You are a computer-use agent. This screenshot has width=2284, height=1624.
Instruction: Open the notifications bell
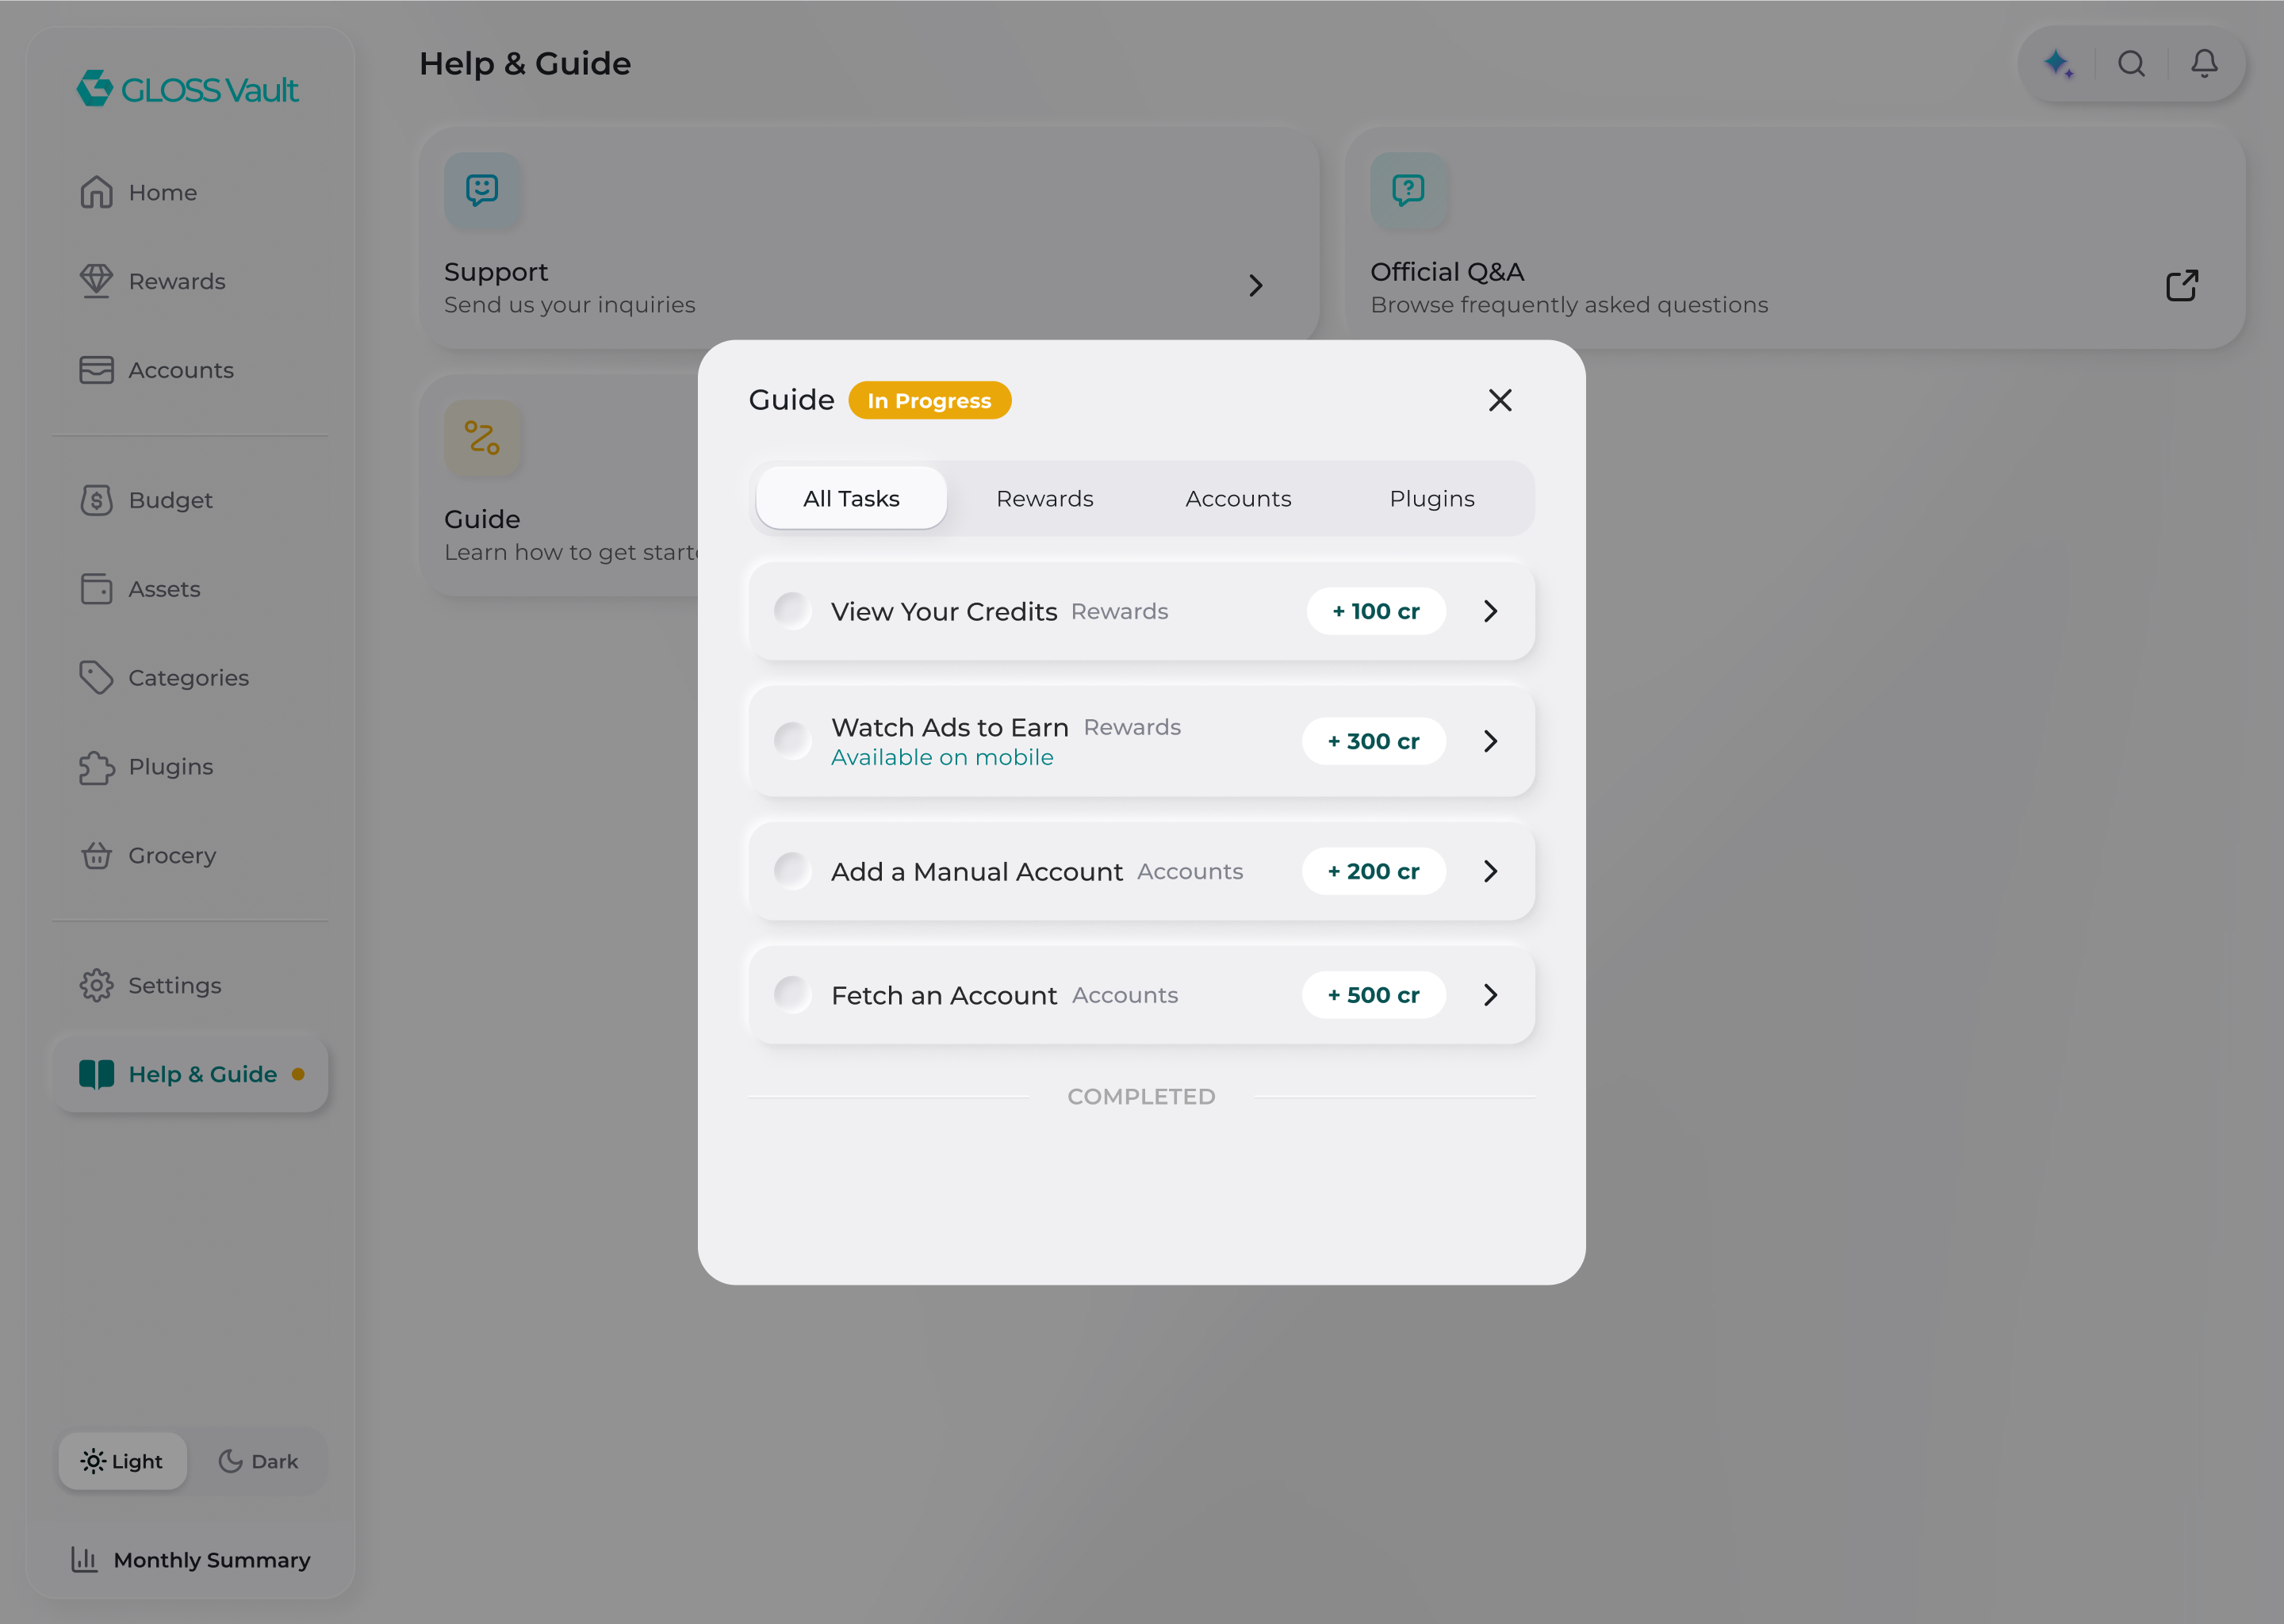2204,64
